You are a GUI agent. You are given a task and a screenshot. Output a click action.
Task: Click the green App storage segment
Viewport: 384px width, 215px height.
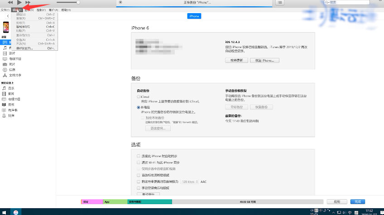tap(115, 202)
